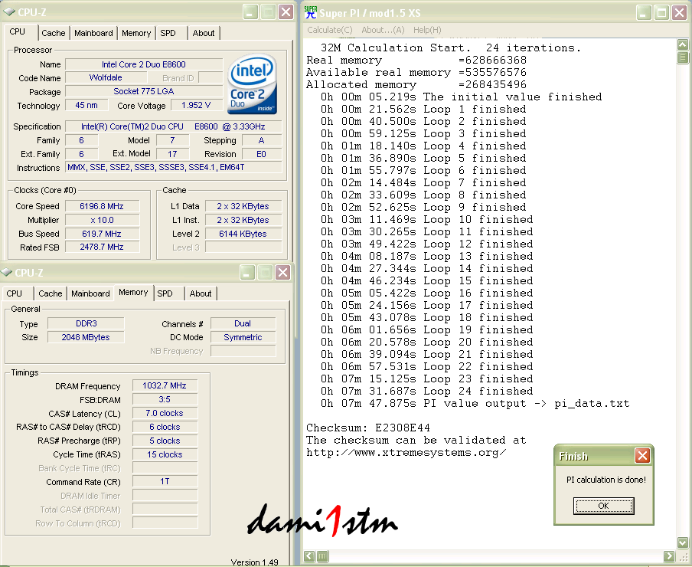Click the Specification field E8600 @ 3.33GHz
This screenshot has width=692, height=567.
tap(174, 126)
